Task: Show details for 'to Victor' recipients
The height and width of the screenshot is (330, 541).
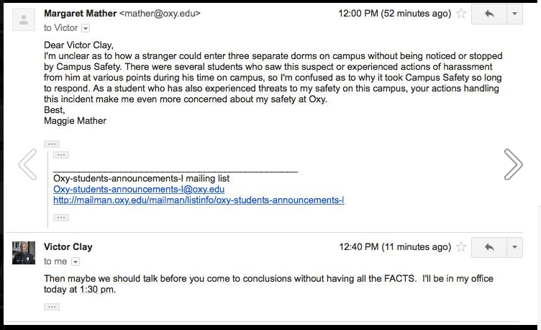Action: point(86,28)
